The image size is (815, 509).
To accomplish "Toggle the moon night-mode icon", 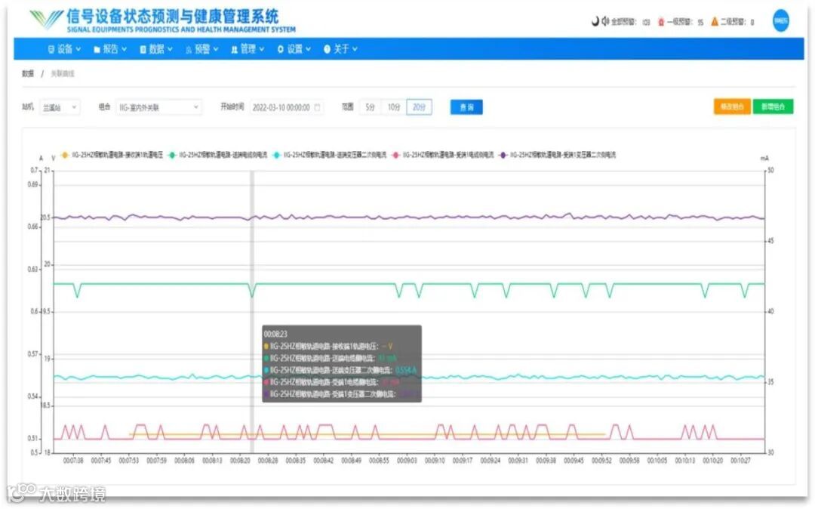I will tap(595, 21).
